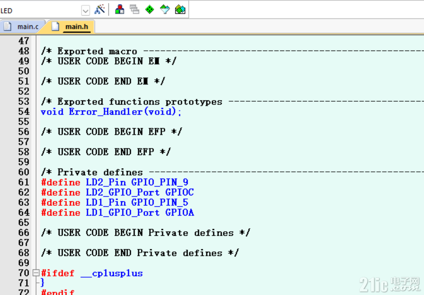Click the '#define LD1_GPIO_Port GPIOA' line
This screenshot has width=424, height=295.
(x=117, y=213)
